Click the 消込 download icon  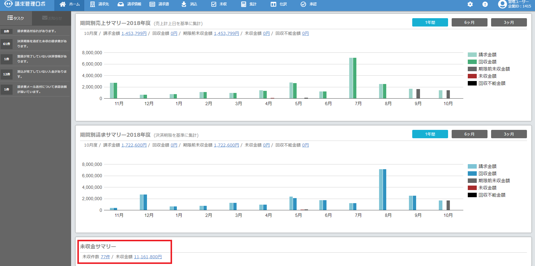(x=184, y=4)
